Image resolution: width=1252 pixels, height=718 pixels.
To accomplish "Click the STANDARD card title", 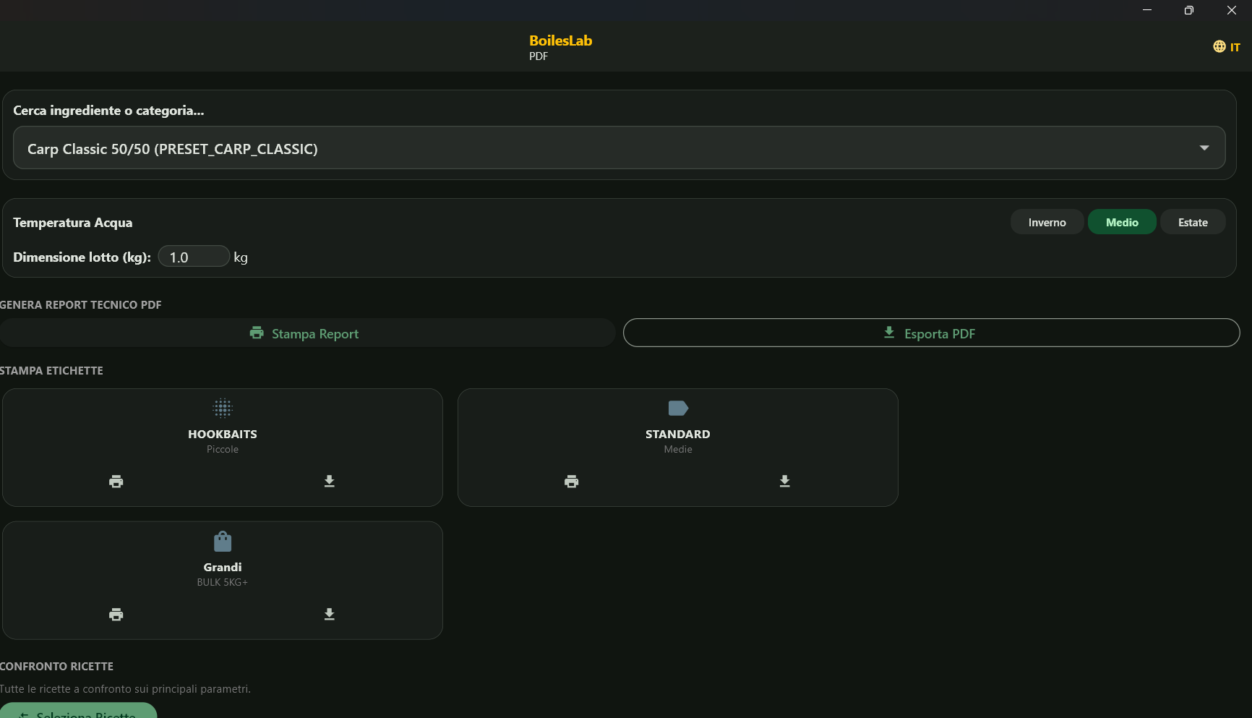I will pyautogui.click(x=678, y=434).
